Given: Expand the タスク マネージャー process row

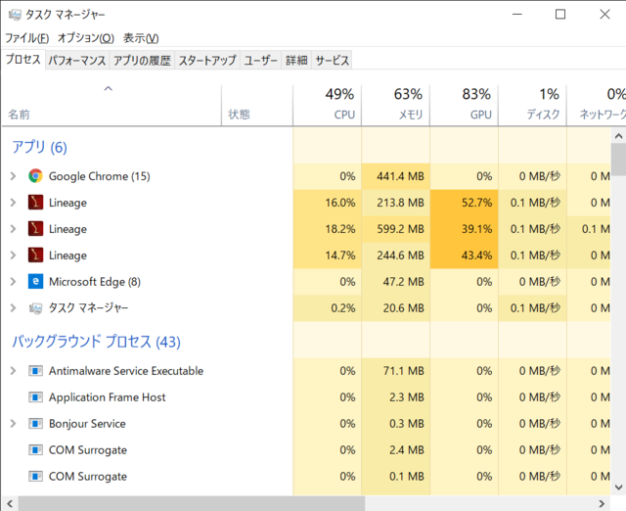Looking at the screenshot, I should click(13, 308).
